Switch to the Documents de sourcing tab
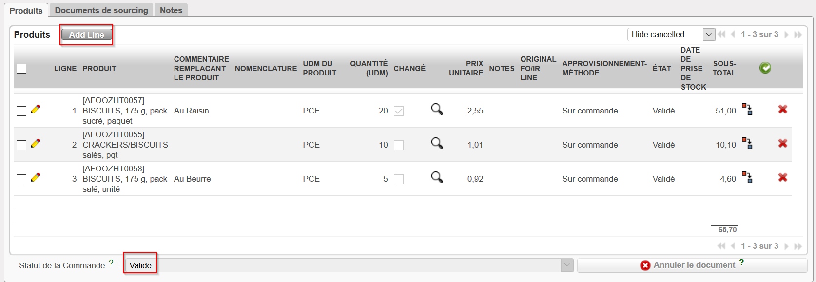The image size is (816, 282). [101, 10]
